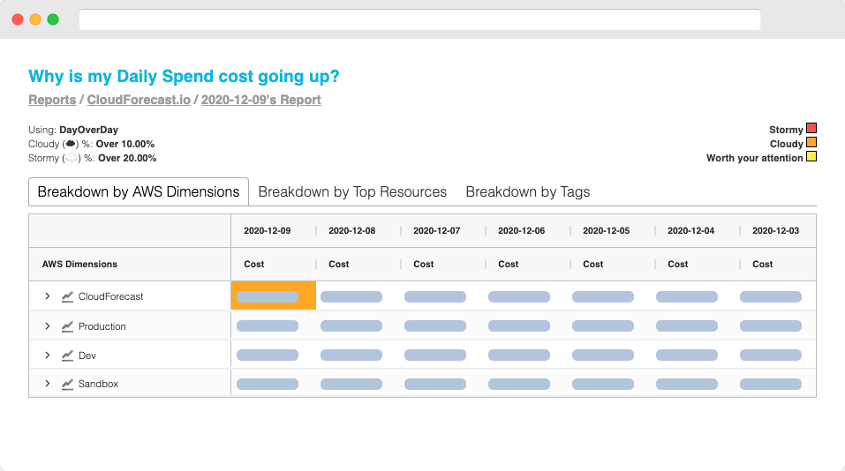The width and height of the screenshot is (845, 471).
Task: Click the cloudy cloud emoji icon
Action: (x=71, y=144)
